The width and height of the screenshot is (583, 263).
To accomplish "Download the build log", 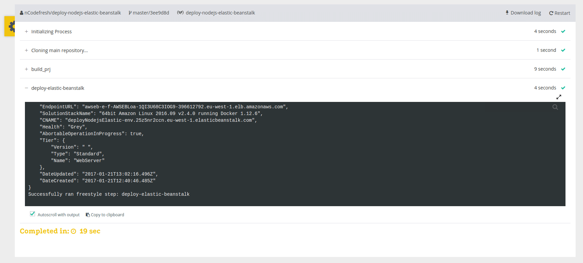I will [x=523, y=13].
